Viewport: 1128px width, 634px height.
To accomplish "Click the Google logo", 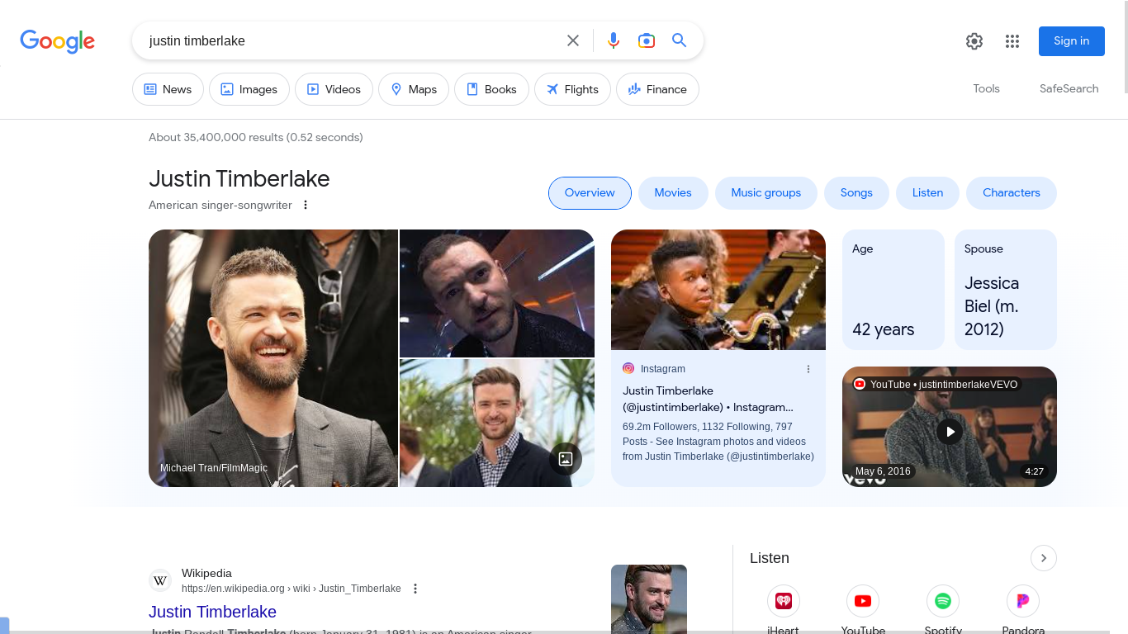I will pyautogui.click(x=58, y=41).
